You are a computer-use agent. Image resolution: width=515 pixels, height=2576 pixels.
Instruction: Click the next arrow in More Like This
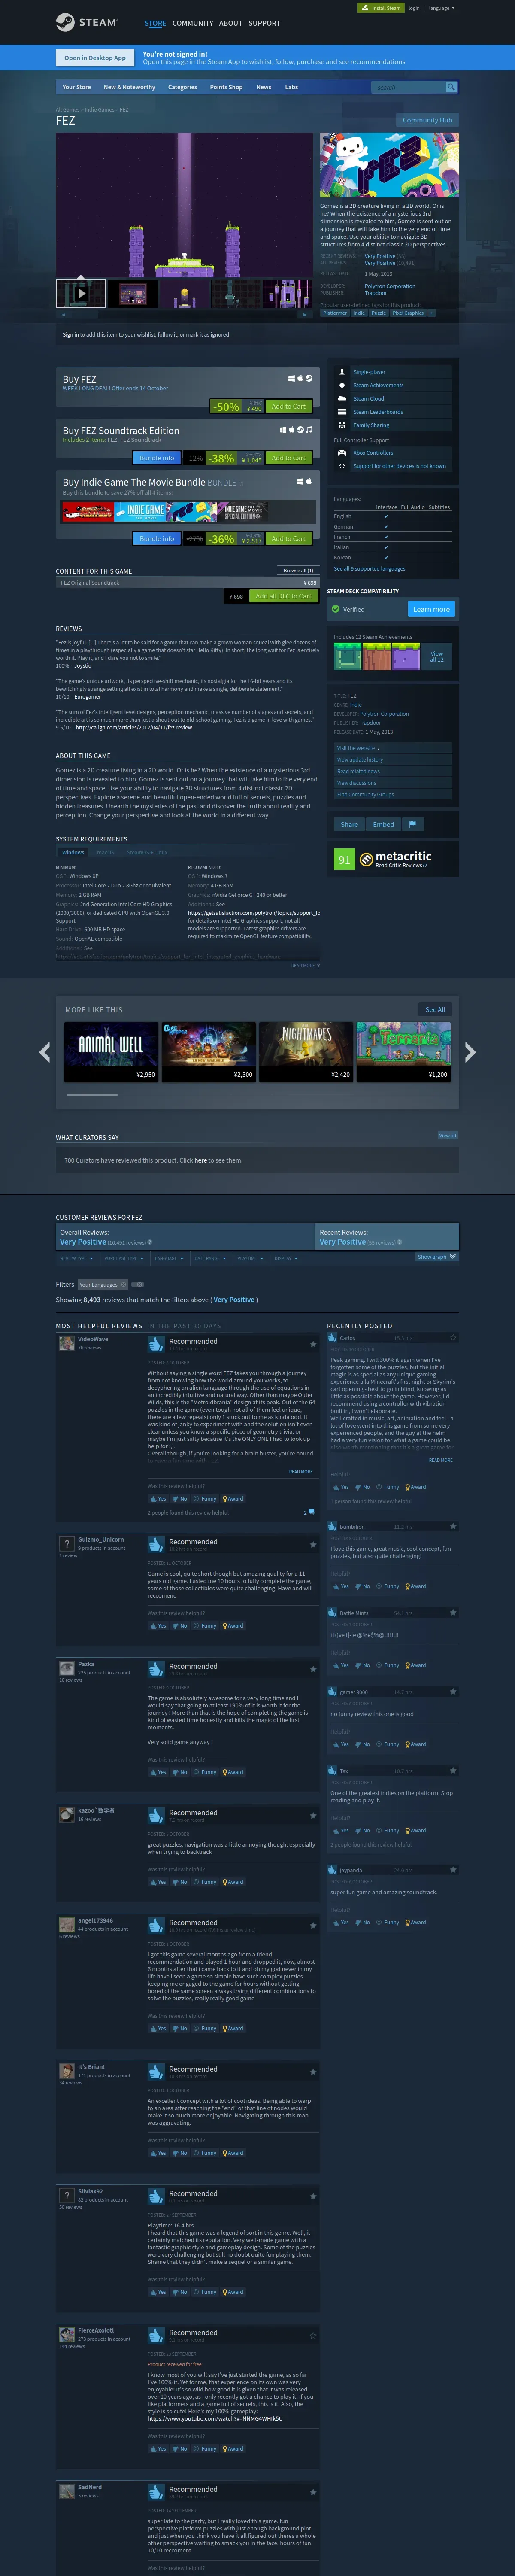[470, 1052]
